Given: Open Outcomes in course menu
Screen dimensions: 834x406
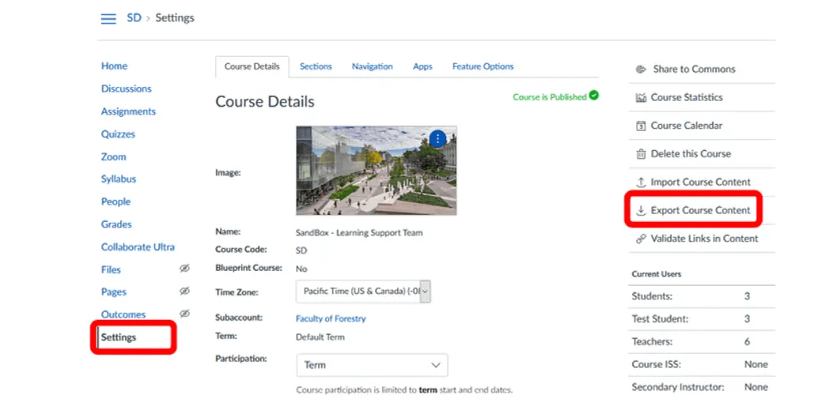Looking at the screenshot, I should [123, 314].
